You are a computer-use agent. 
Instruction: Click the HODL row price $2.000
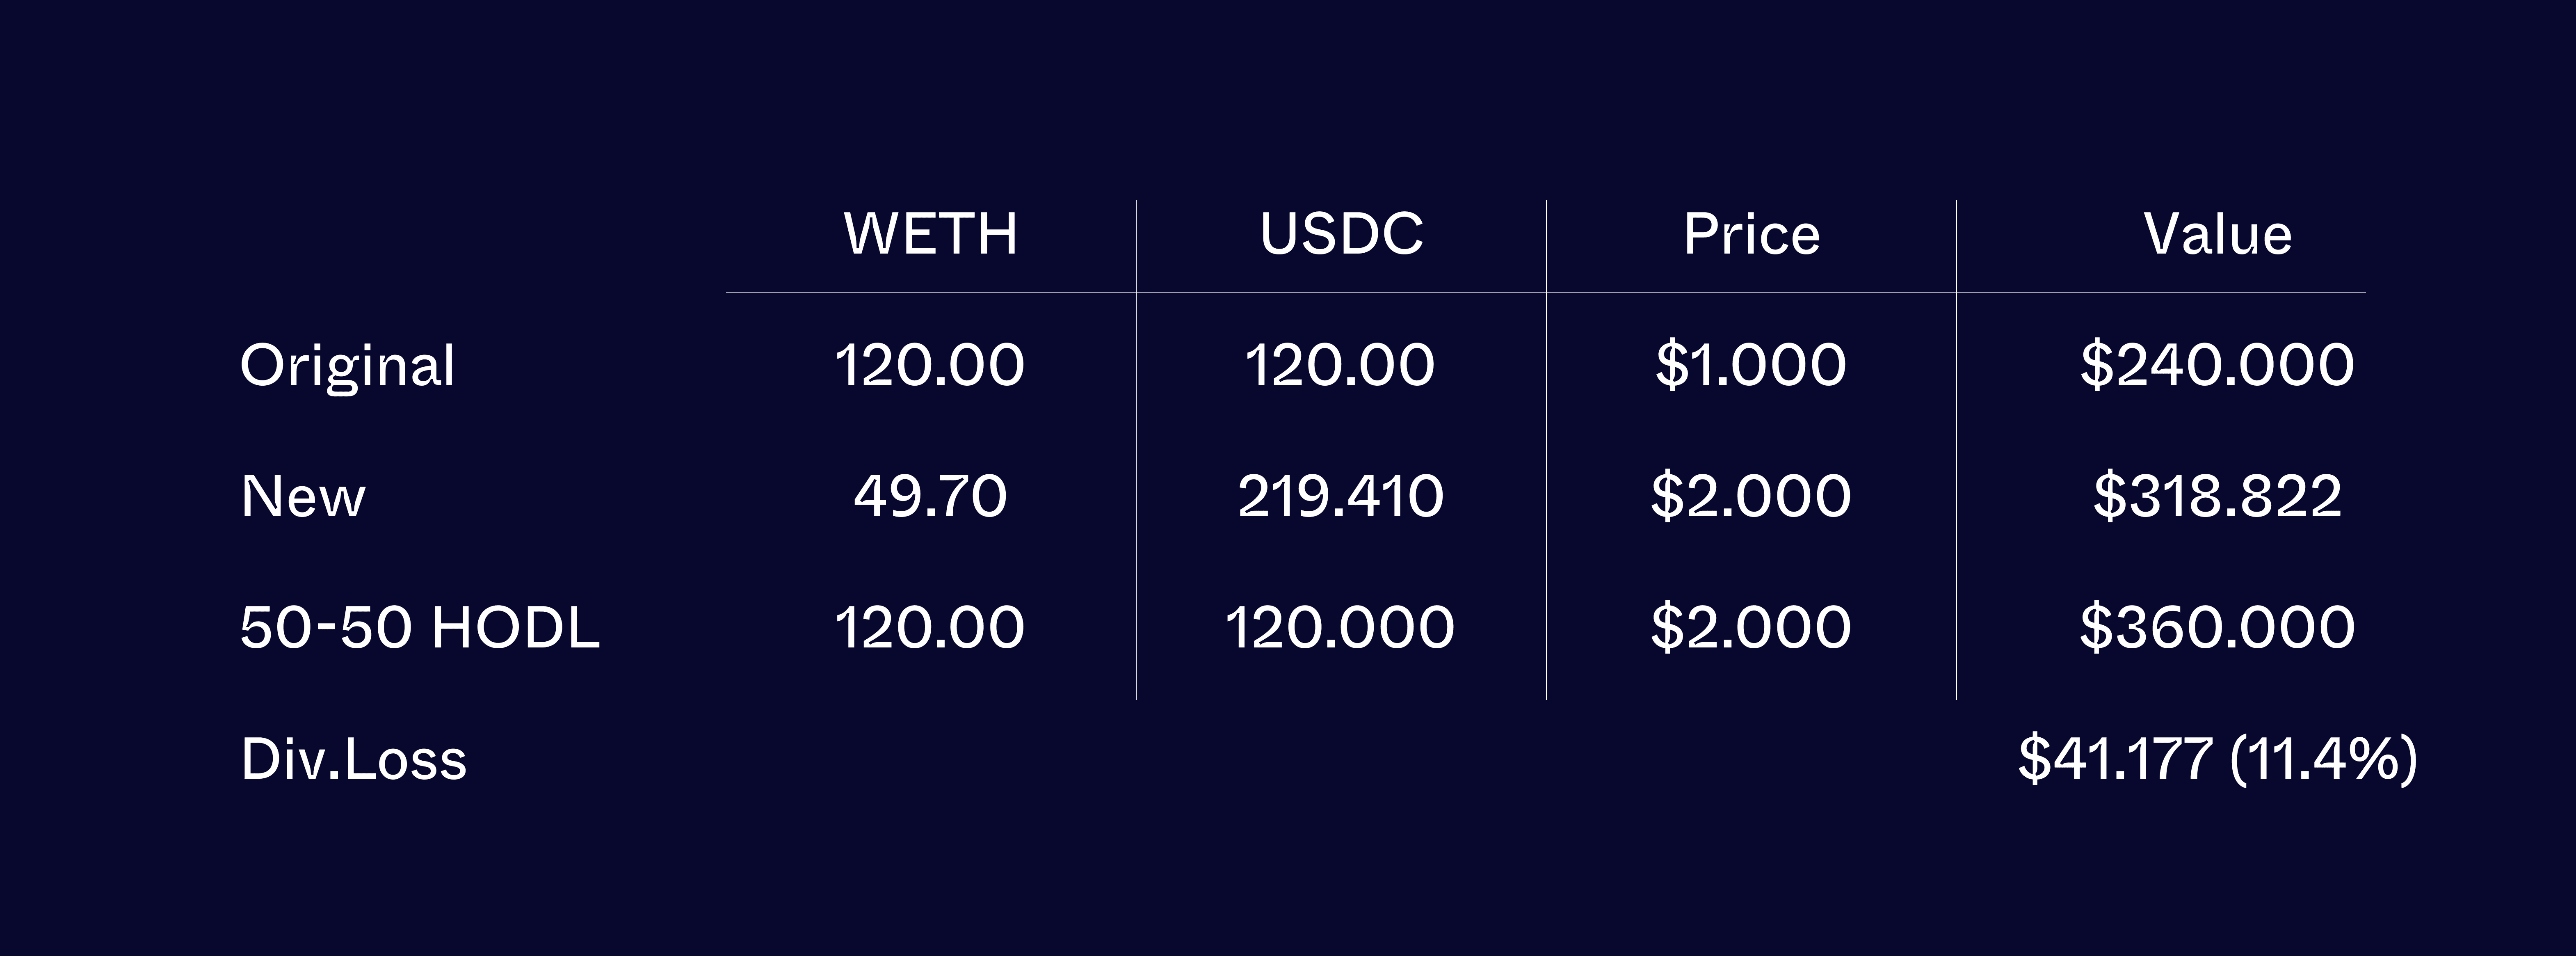1751,628
